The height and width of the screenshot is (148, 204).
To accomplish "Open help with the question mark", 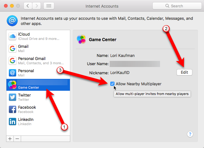I will [x=190, y=134].
